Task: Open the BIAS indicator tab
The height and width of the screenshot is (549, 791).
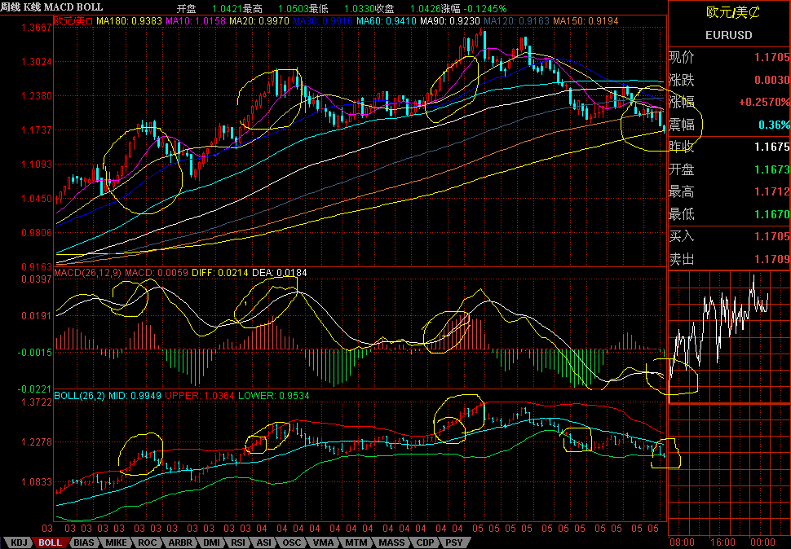Action: tap(83, 542)
